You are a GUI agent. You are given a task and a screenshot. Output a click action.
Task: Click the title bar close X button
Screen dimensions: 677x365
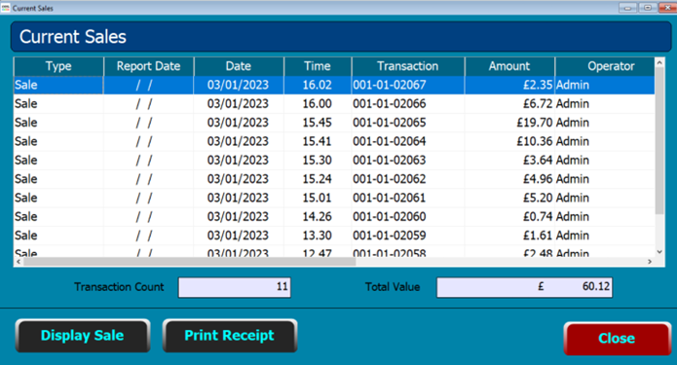pyautogui.click(x=667, y=8)
